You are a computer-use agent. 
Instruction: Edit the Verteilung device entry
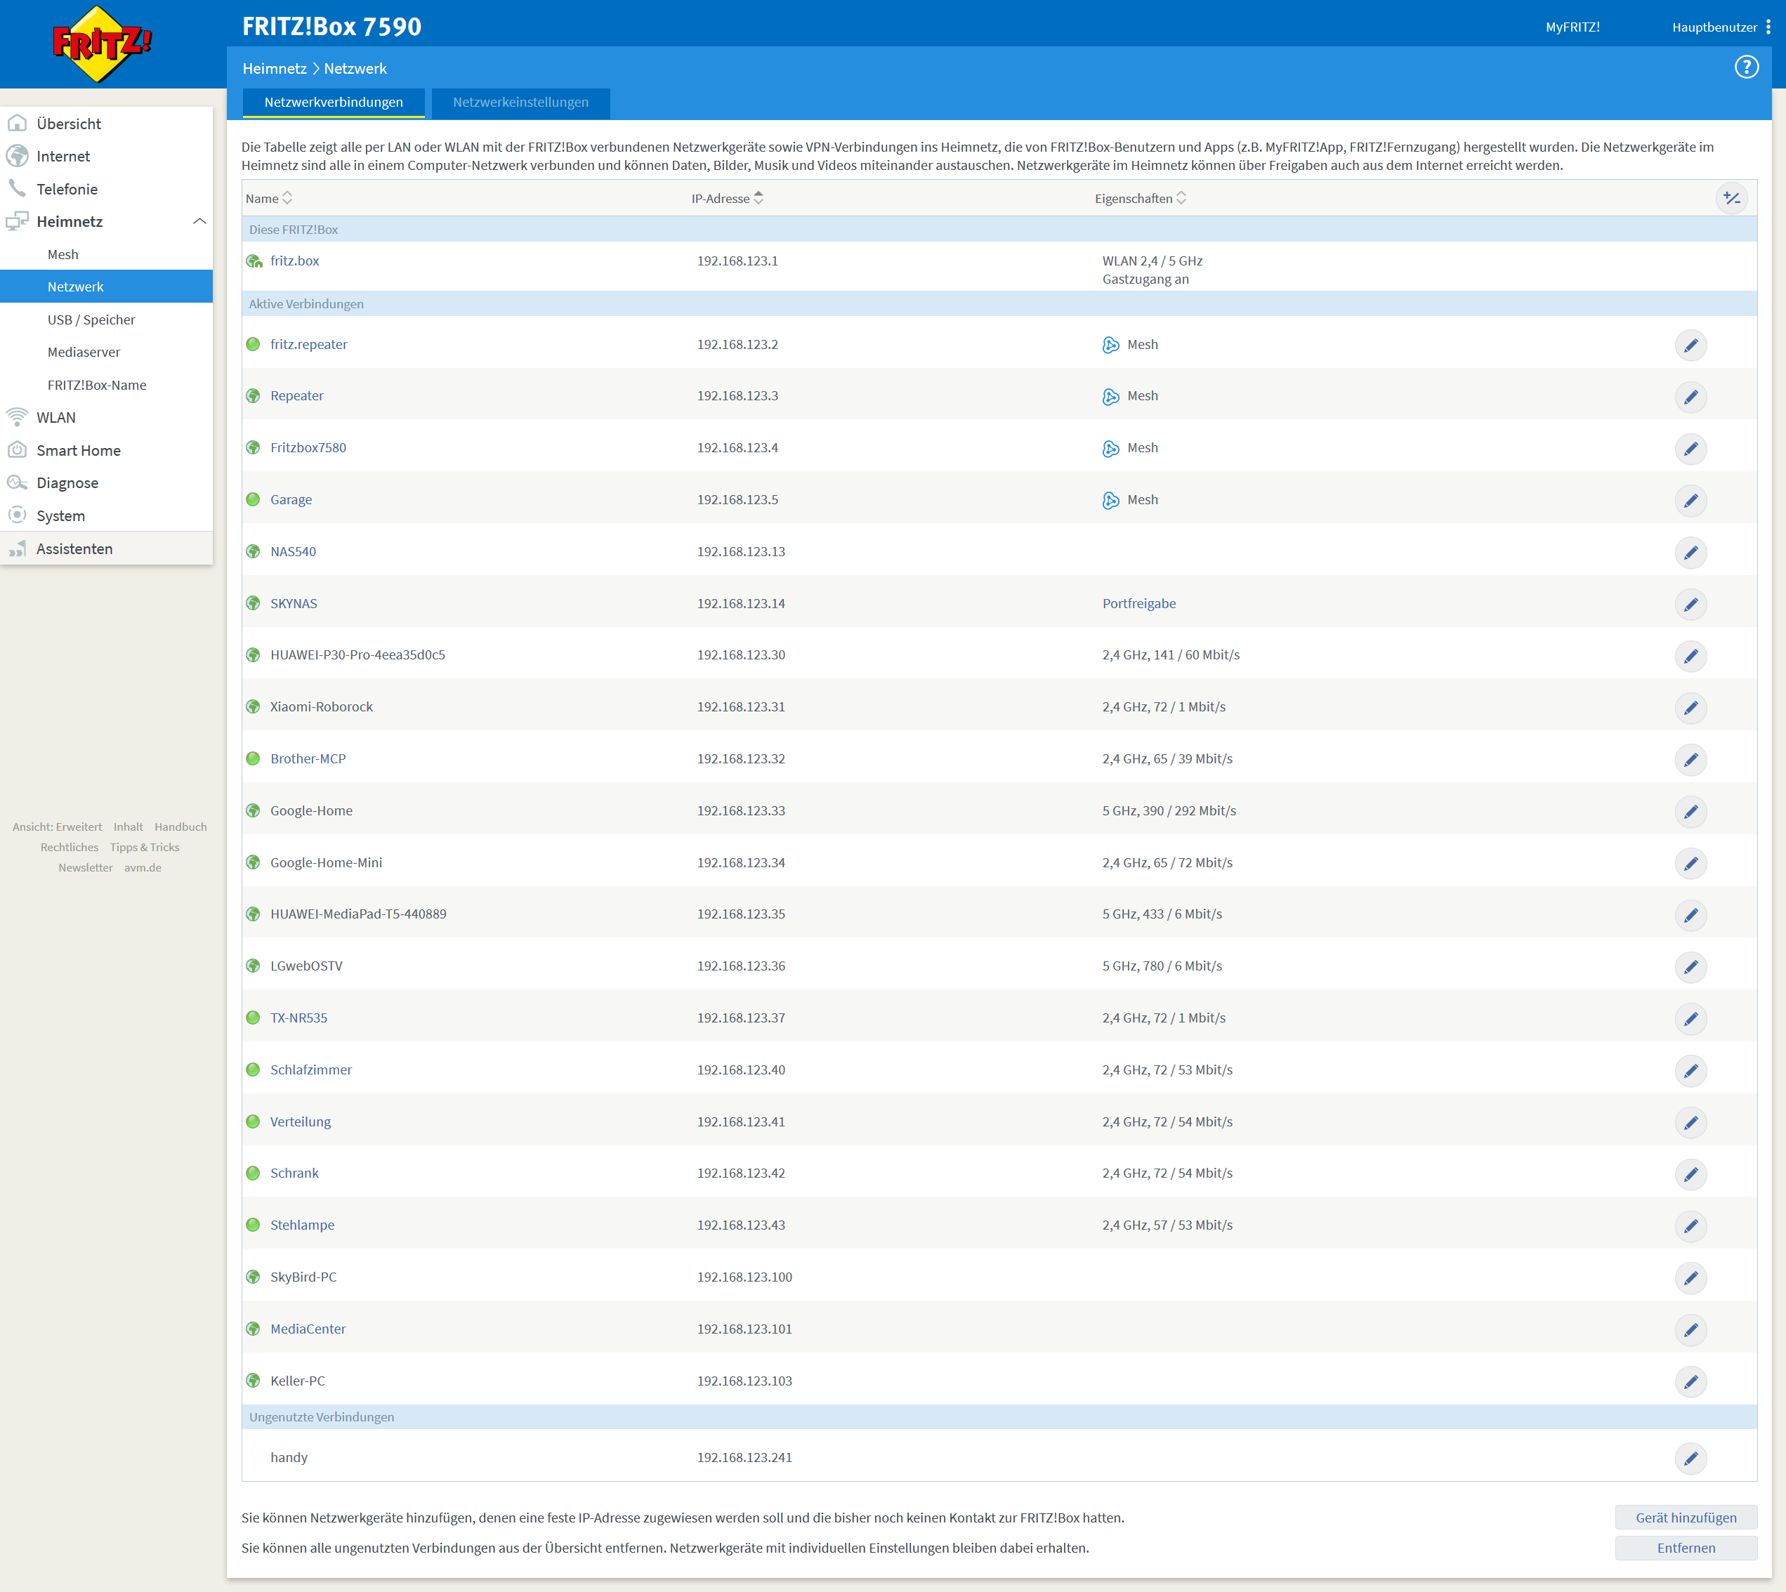[1690, 1122]
